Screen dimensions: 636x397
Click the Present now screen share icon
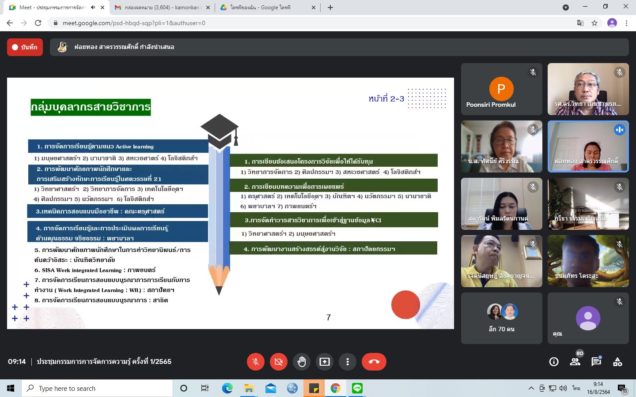click(x=325, y=362)
